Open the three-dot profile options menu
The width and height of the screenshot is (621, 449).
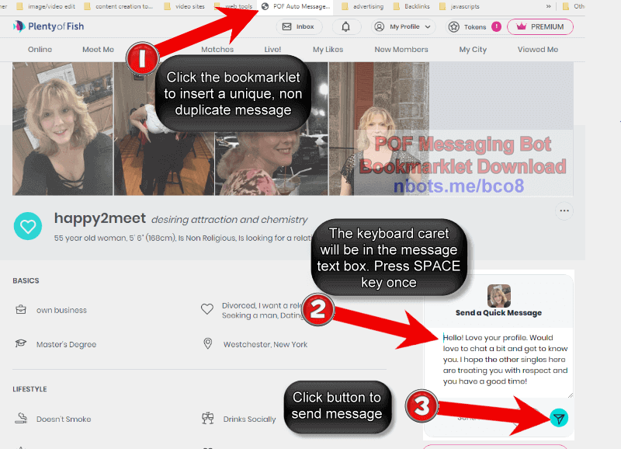(564, 211)
